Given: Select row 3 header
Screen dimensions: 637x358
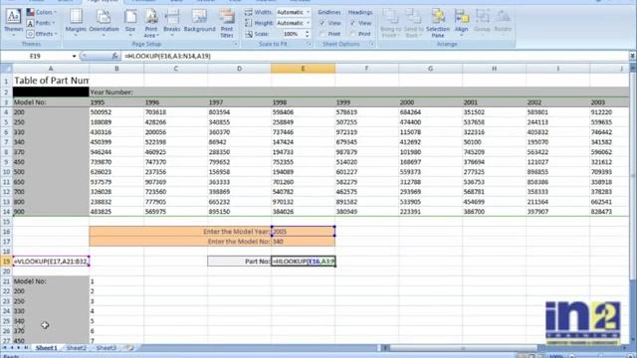Looking at the screenshot, I should click(x=6, y=102).
